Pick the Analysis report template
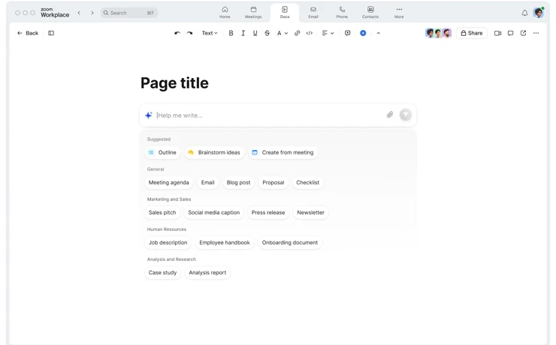556x345 pixels. [x=207, y=273]
